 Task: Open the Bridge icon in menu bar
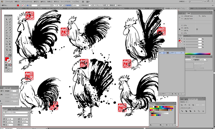coord(83,2)
